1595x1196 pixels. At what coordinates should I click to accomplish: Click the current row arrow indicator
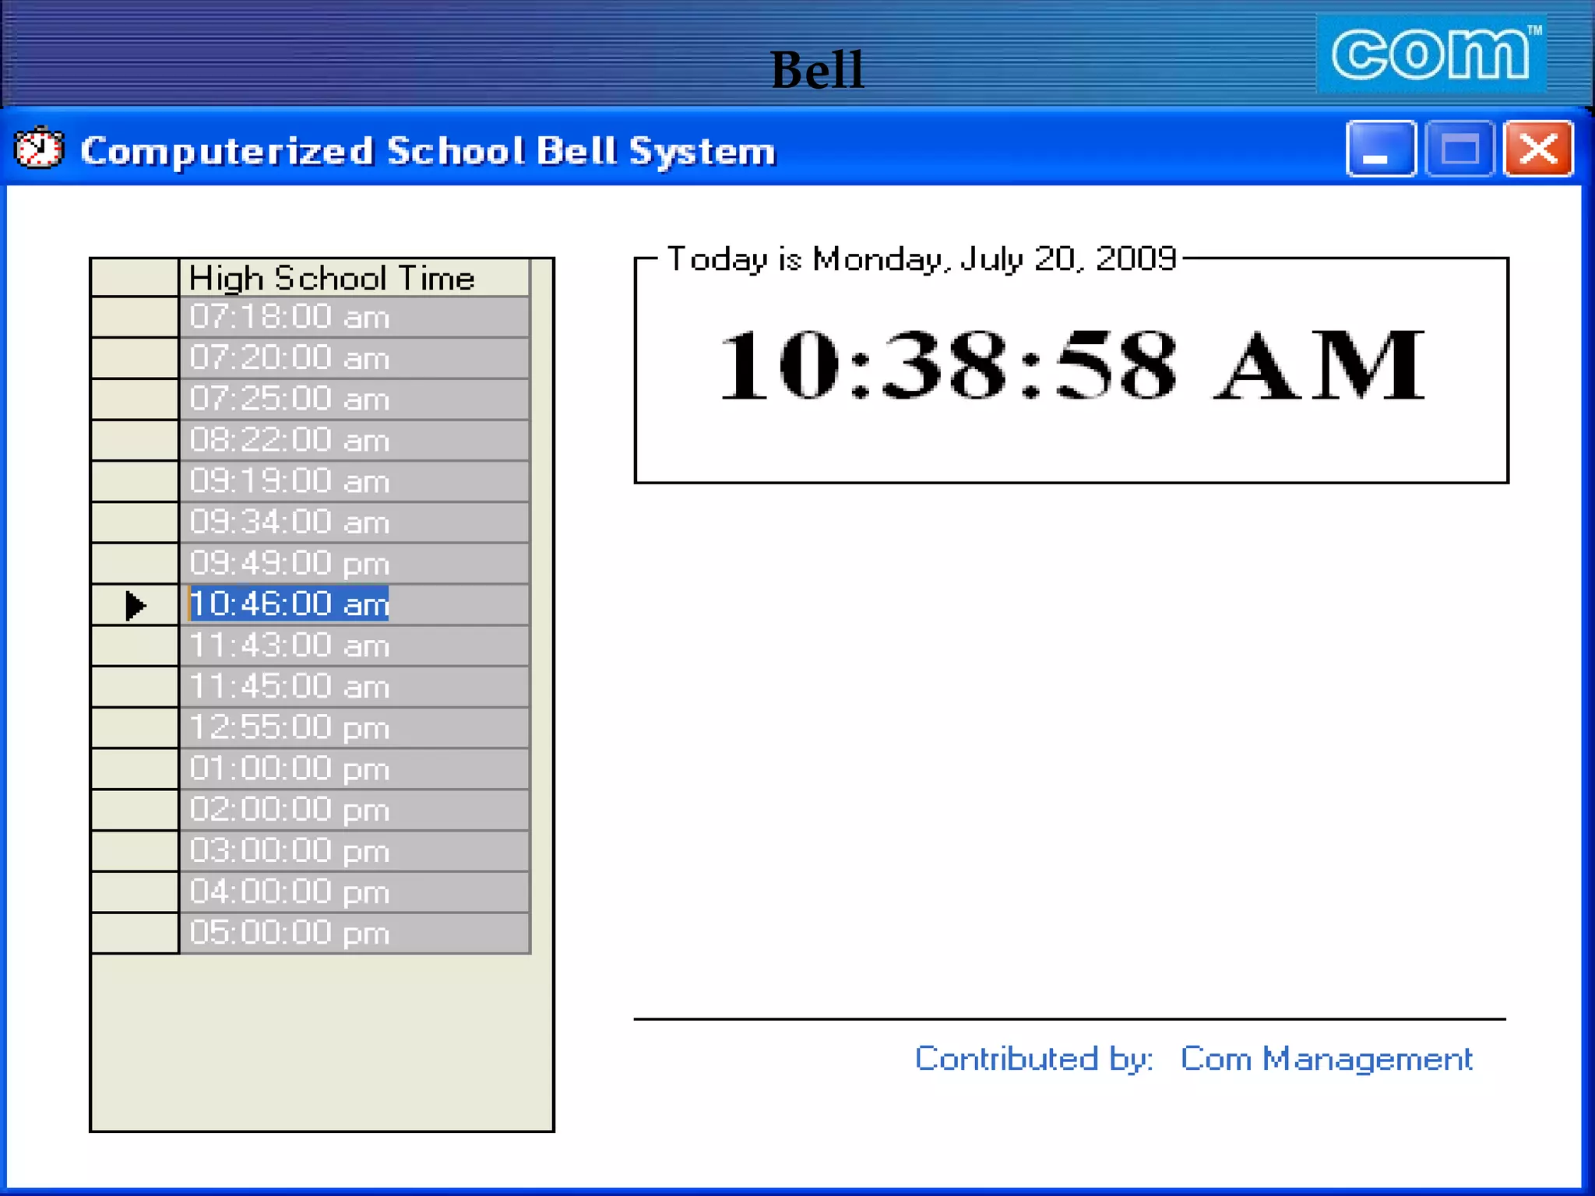click(x=136, y=605)
